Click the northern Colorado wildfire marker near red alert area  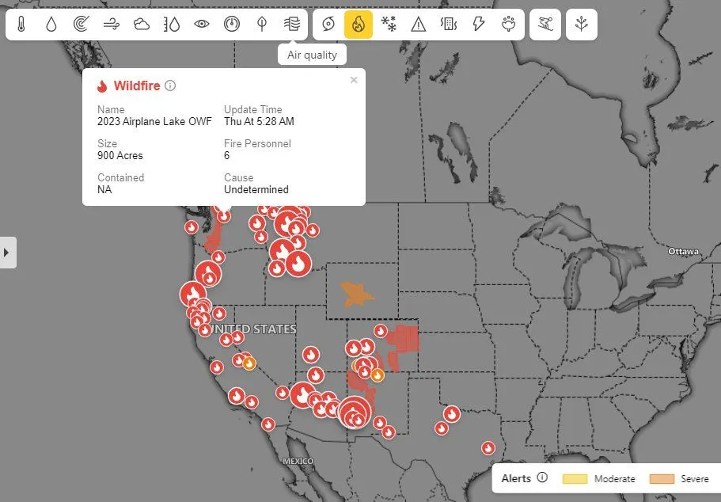[380, 331]
